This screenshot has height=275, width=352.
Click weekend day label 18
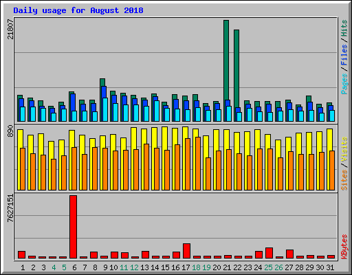coord(196,267)
